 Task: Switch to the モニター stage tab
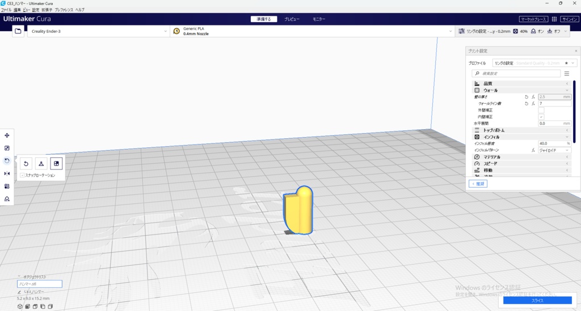click(x=319, y=19)
